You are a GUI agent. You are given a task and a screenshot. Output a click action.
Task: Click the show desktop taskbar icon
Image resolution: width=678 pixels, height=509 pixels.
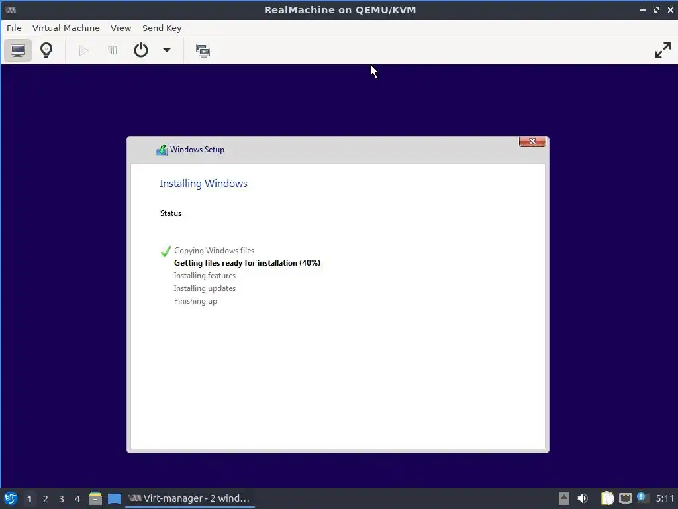click(114, 499)
